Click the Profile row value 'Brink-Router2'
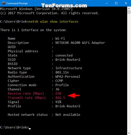 [x=68, y=106]
